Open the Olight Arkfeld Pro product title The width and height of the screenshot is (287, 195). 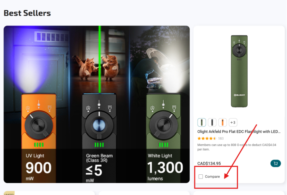[239, 132]
